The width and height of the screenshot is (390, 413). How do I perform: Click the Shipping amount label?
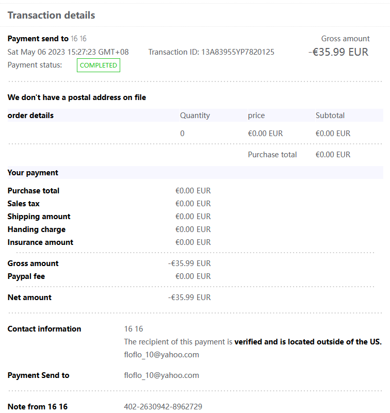(x=39, y=217)
